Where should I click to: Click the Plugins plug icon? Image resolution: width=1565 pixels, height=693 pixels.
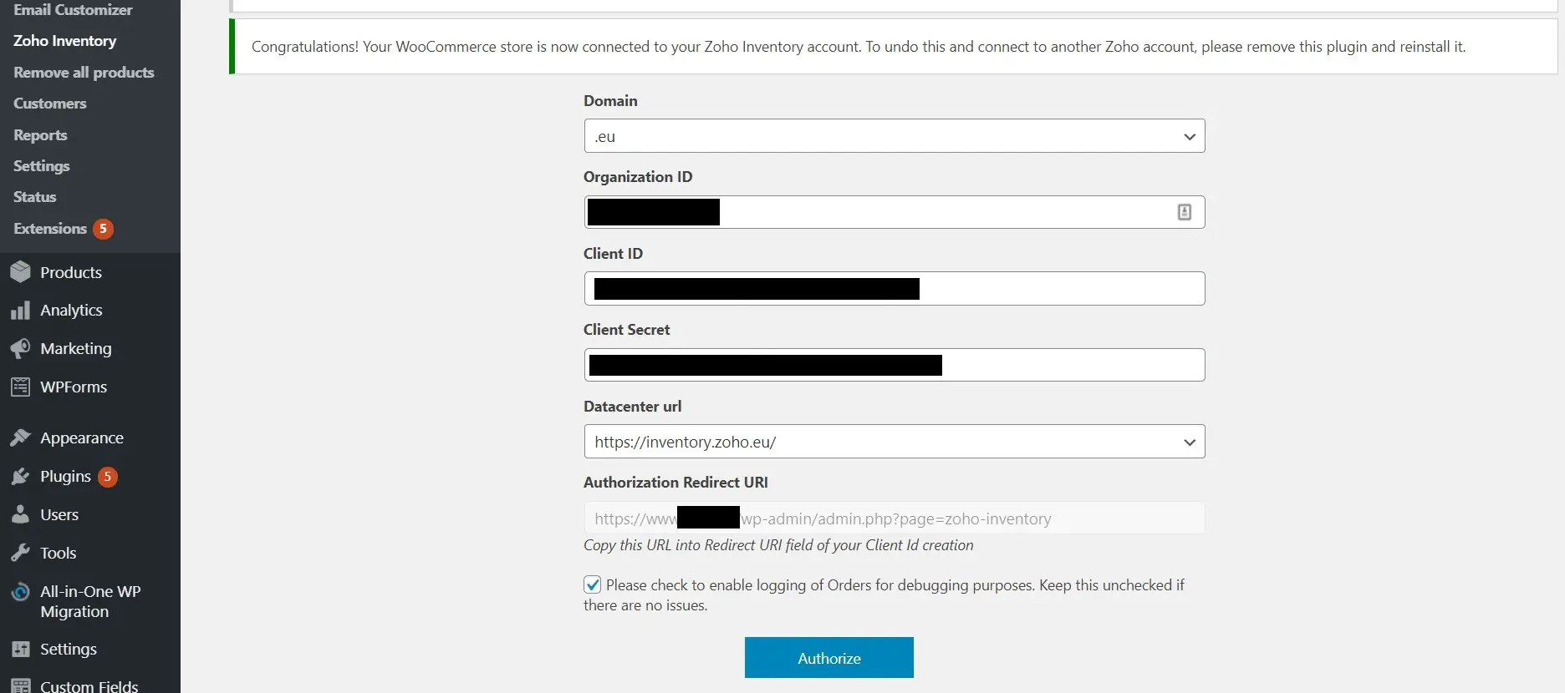[21, 476]
